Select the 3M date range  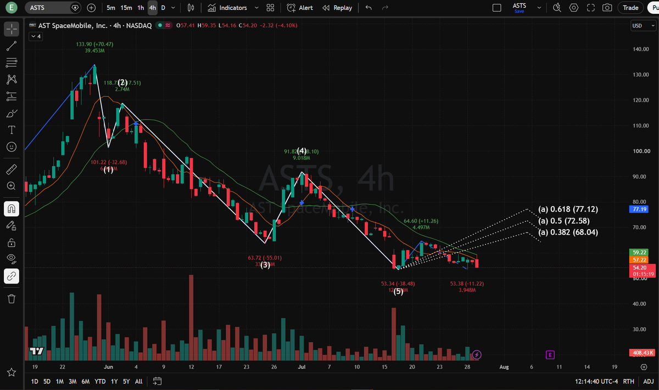(x=72, y=381)
